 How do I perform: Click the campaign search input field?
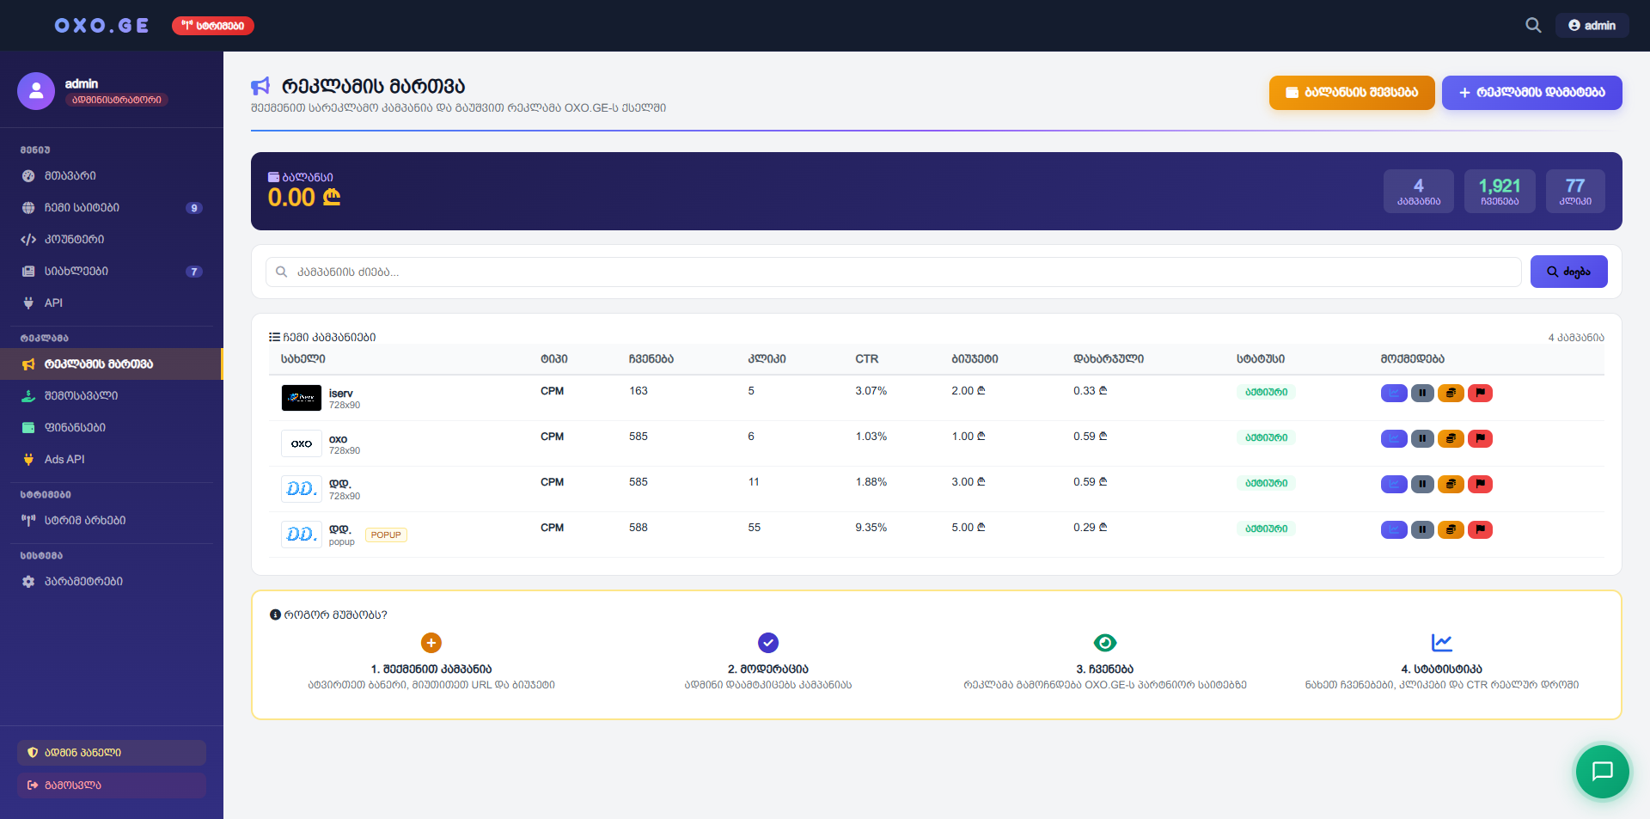point(894,272)
